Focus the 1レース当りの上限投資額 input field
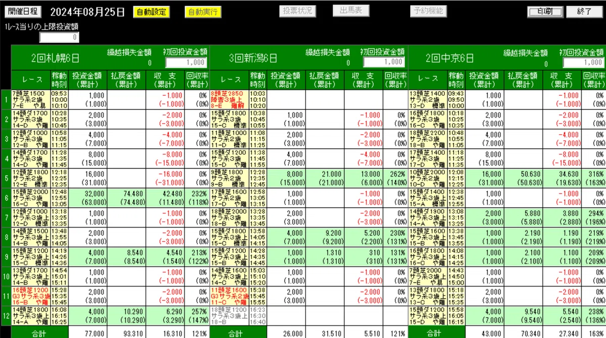The width and height of the screenshot is (606, 338). click(x=60, y=37)
